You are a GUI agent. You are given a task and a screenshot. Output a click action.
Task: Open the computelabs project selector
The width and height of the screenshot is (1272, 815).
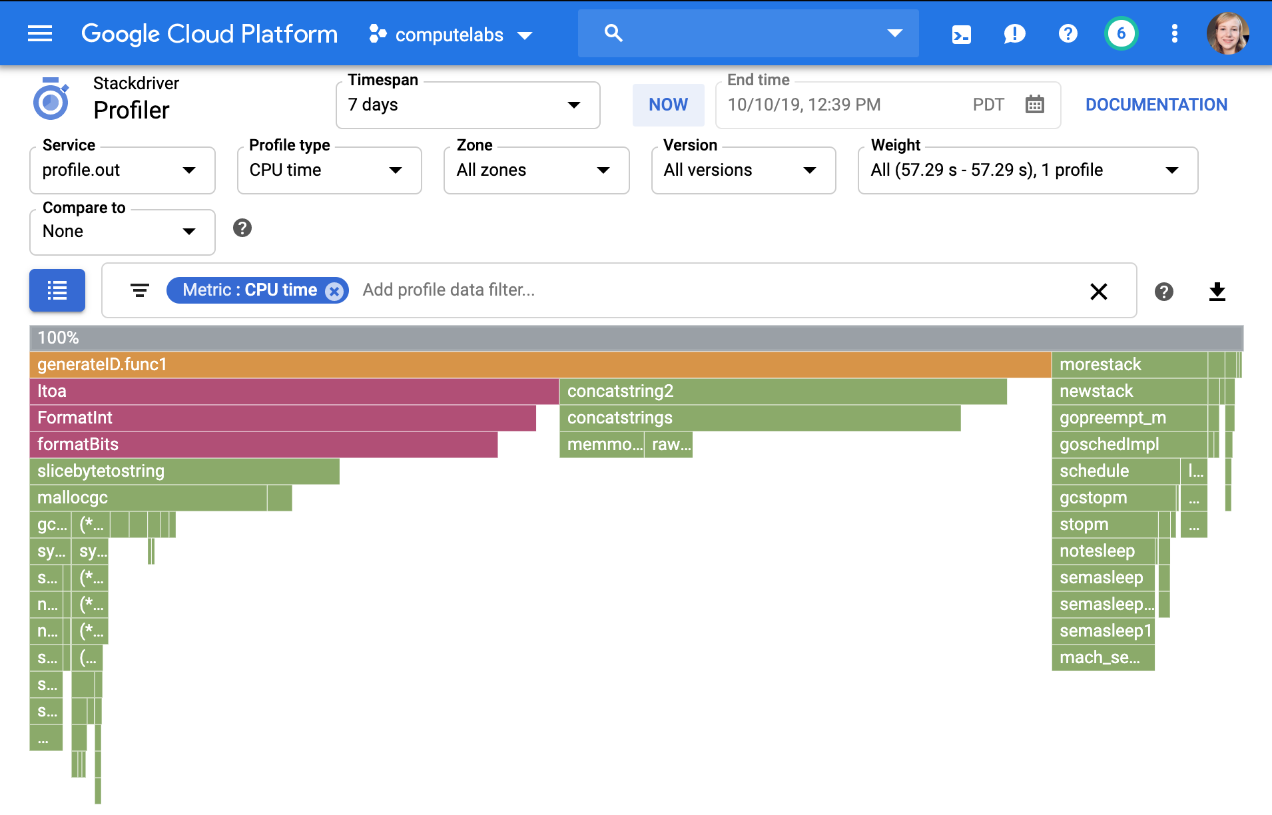(x=451, y=35)
